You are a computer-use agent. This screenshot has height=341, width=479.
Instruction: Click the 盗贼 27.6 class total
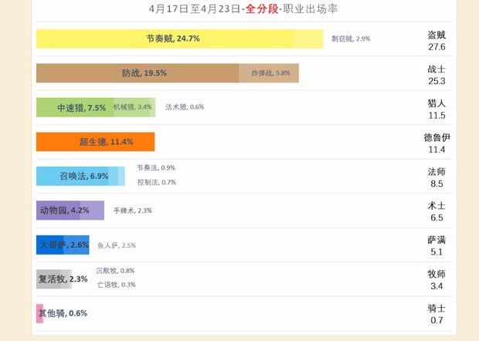point(437,41)
